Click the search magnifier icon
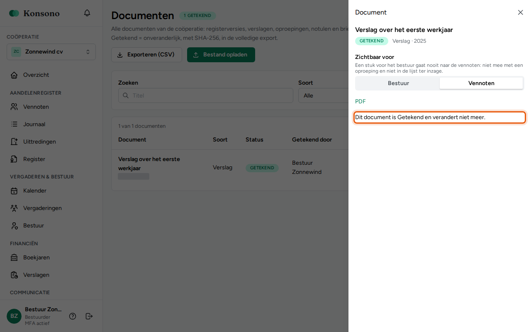Viewport: 531px width, 332px height. (x=126, y=95)
